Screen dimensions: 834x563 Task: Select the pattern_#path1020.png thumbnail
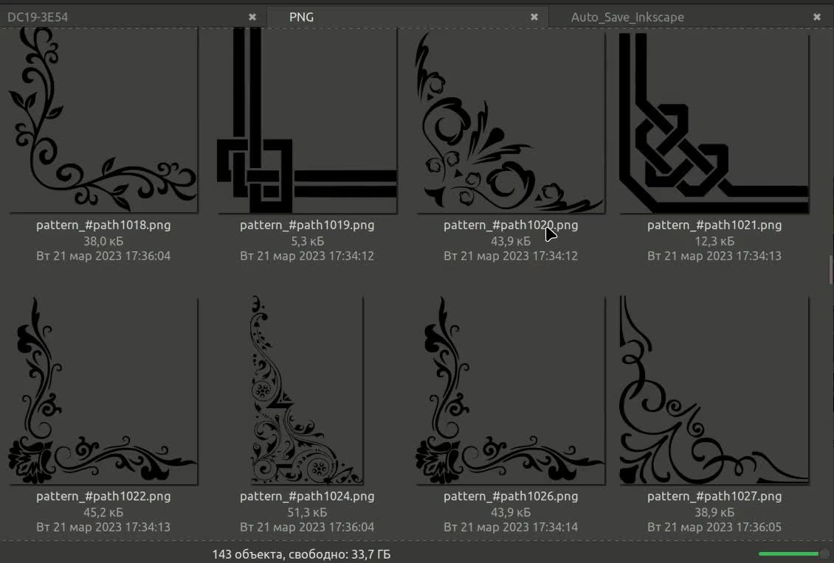click(x=510, y=118)
